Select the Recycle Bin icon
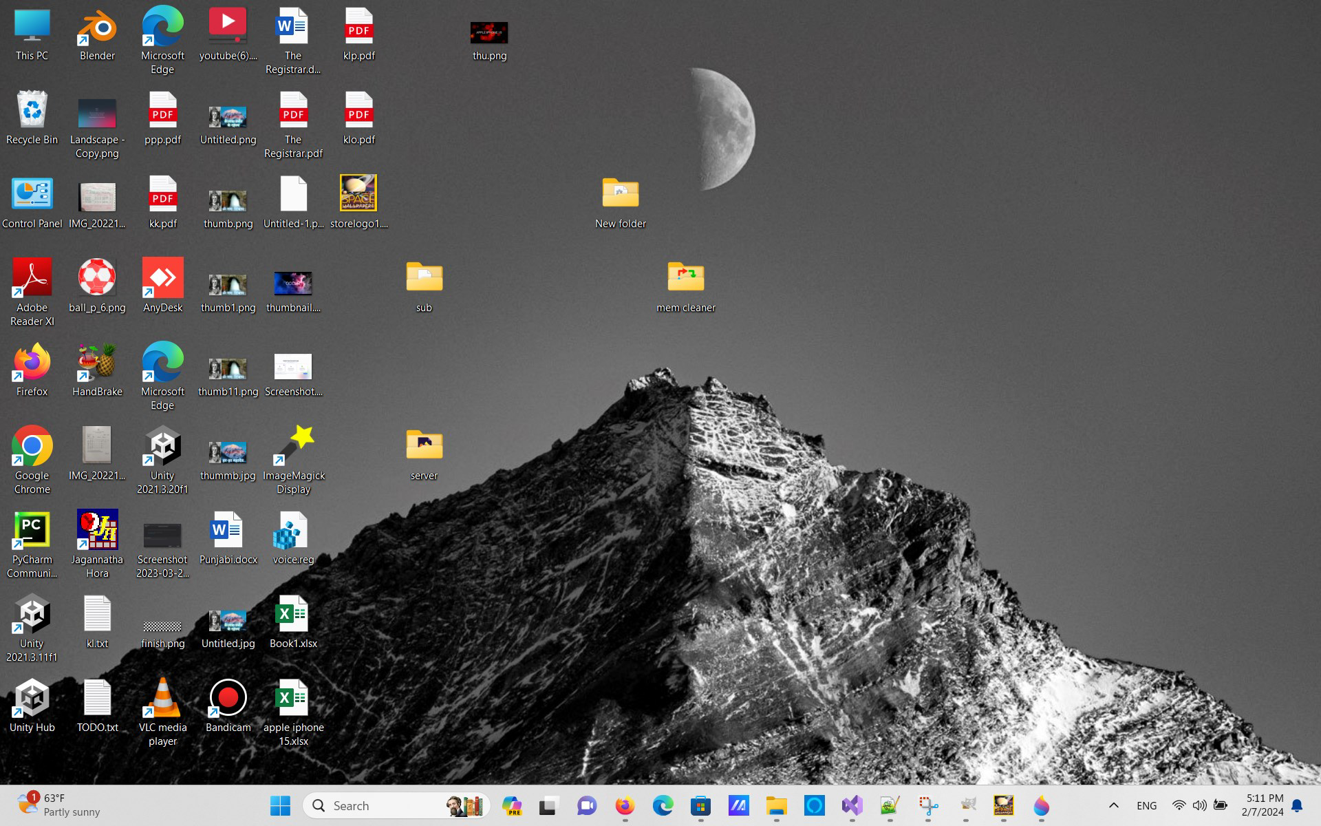 click(32, 118)
